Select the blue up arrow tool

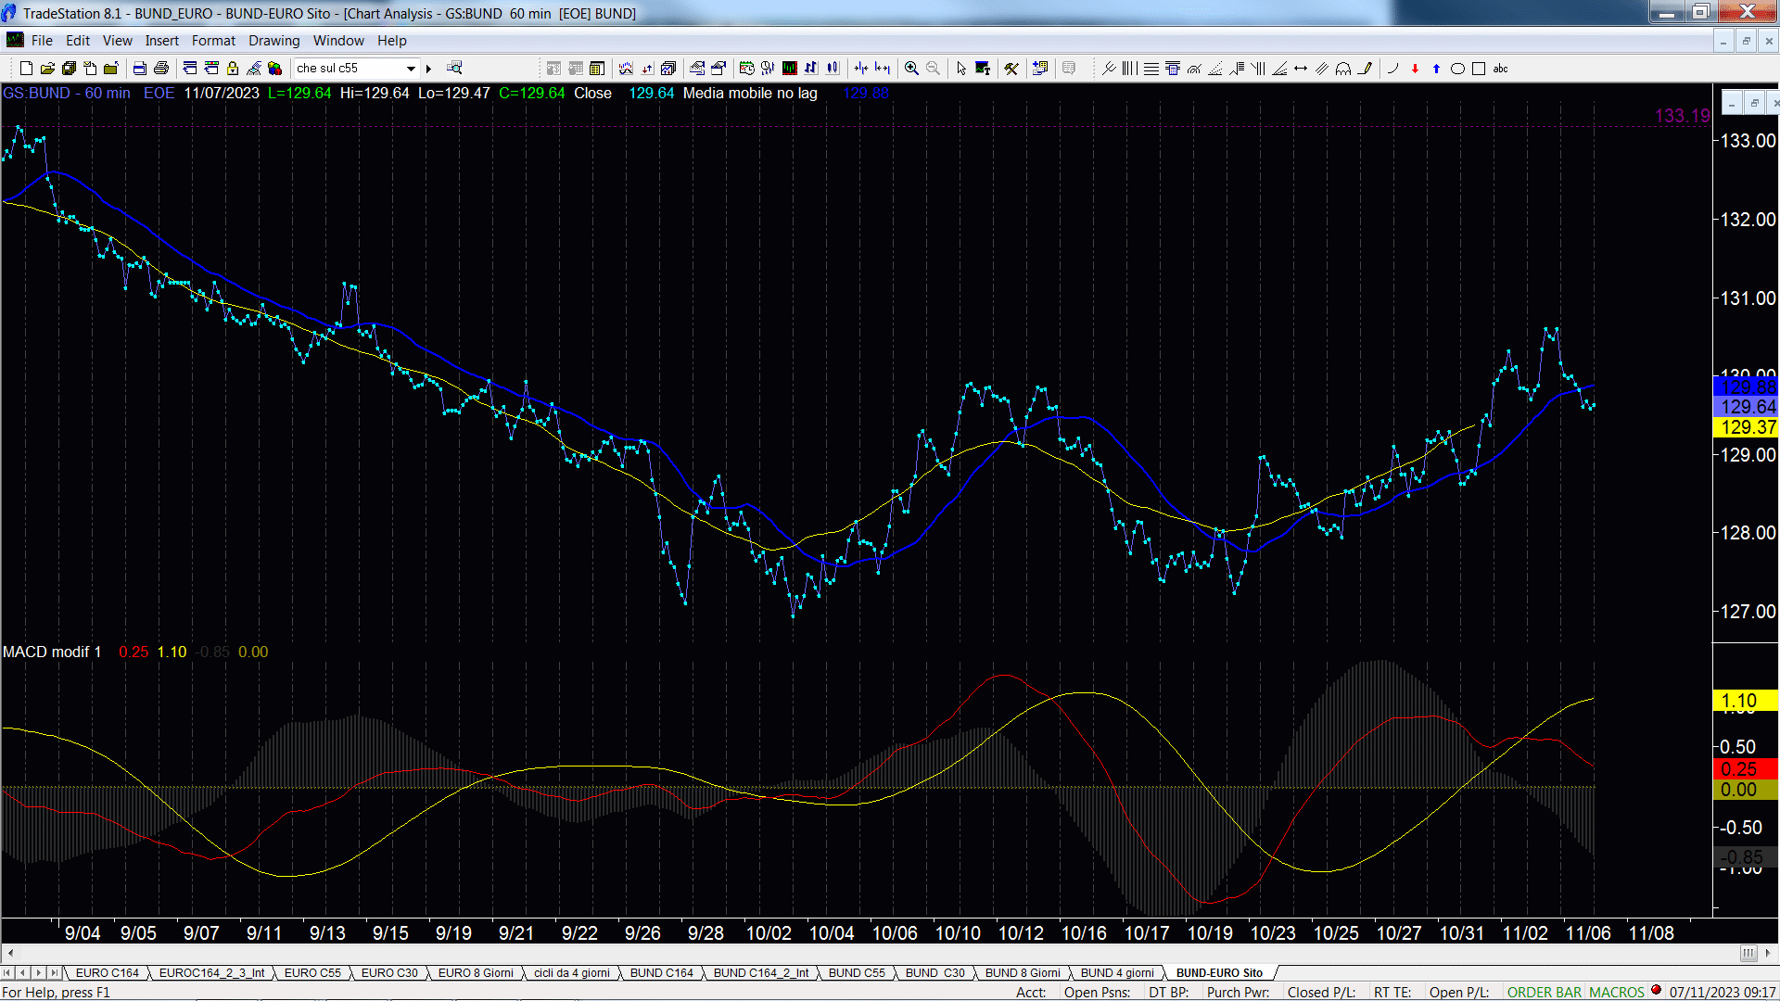click(1436, 69)
